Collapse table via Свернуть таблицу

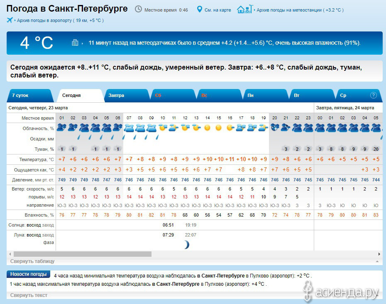(x=32, y=261)
